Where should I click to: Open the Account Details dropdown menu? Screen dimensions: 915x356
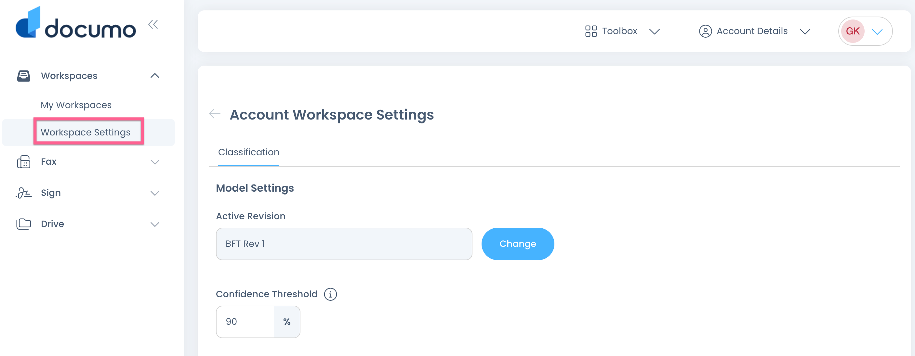click(805, 31)
